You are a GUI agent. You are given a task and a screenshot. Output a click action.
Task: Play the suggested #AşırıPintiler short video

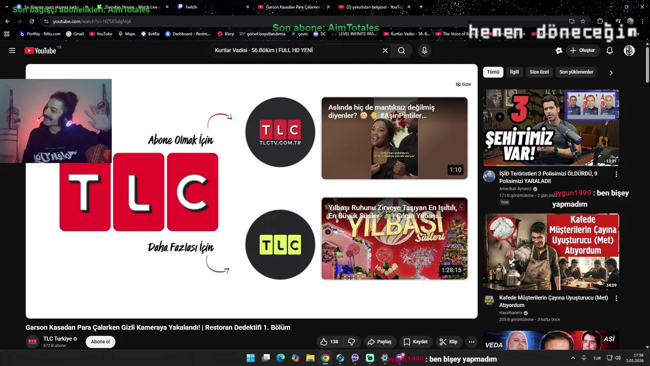pyautogui.click(x=395, y=138)
